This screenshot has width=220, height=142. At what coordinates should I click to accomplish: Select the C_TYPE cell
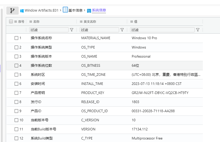pyautogui.click(x=87, y=138)
